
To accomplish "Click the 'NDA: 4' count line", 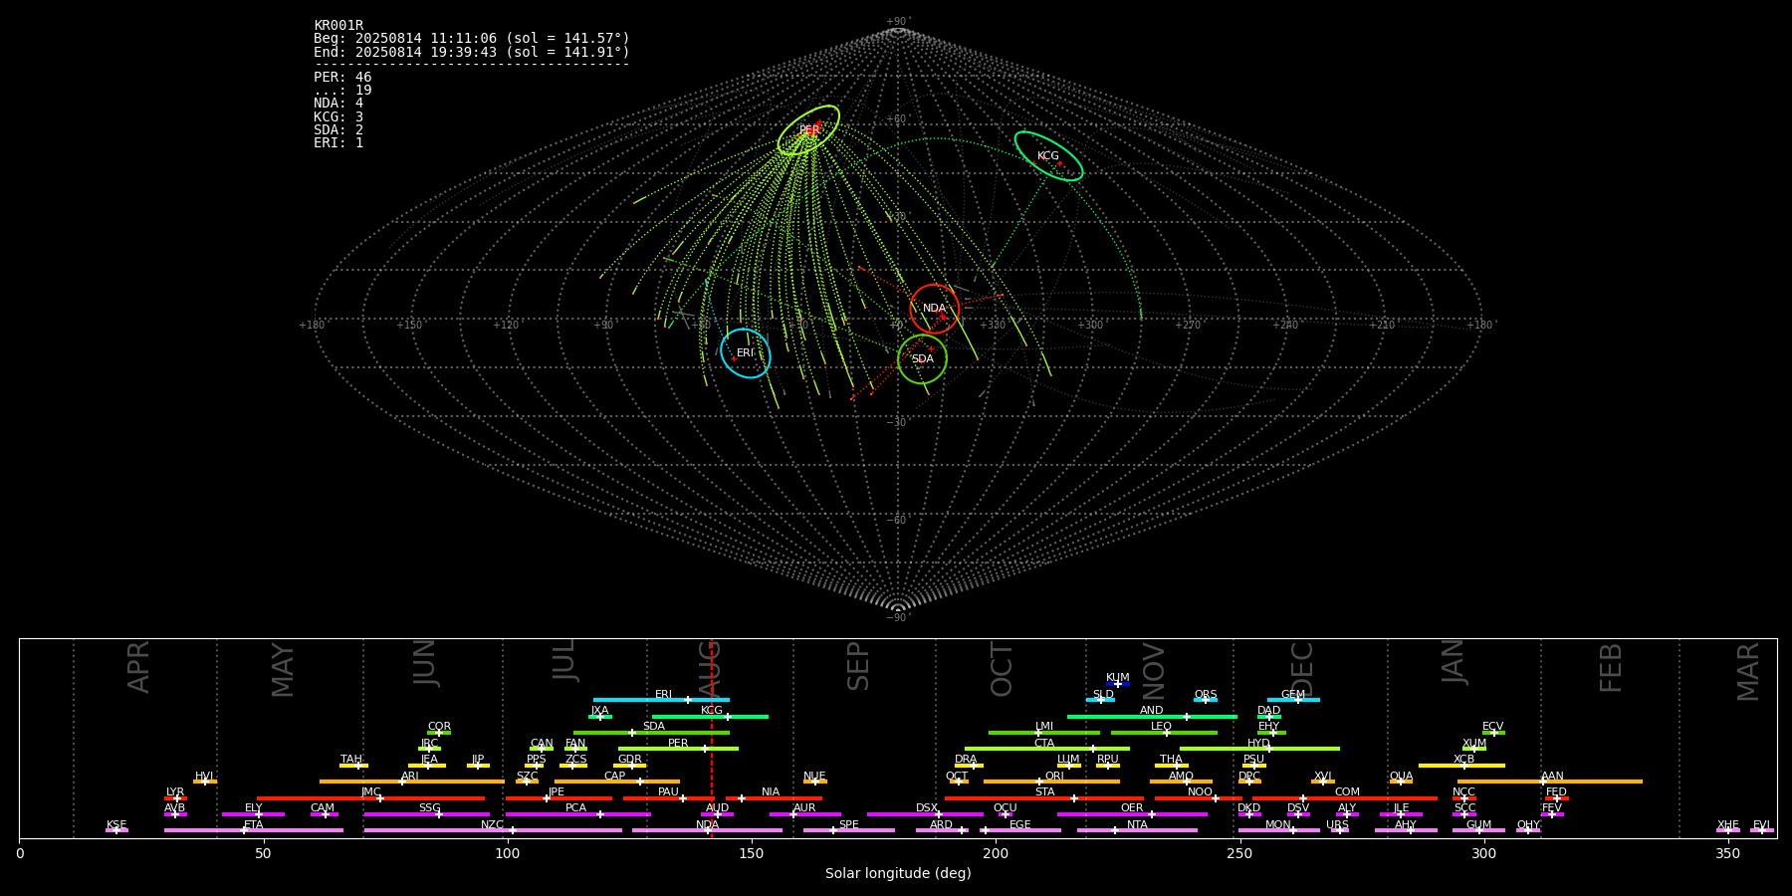I will 338,104.
